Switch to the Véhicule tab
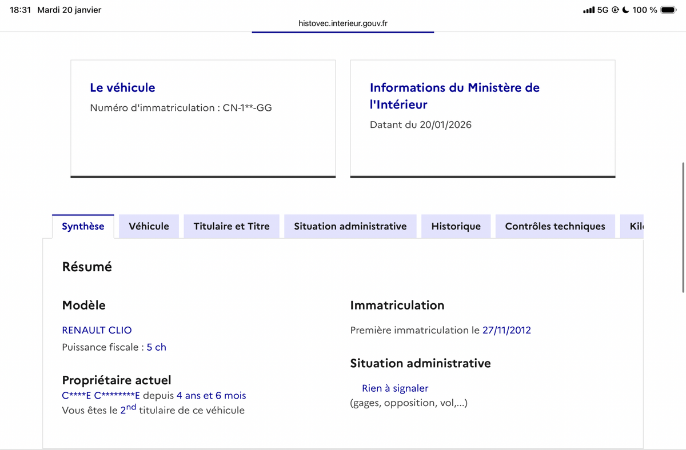This screenshot has height=450, width=686. pyautogui.click(x=149, y=226)
